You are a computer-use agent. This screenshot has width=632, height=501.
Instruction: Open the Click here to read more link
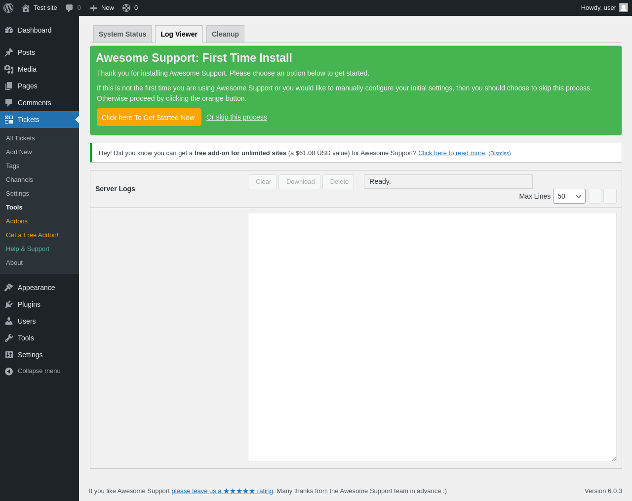[x=451, y=153]
